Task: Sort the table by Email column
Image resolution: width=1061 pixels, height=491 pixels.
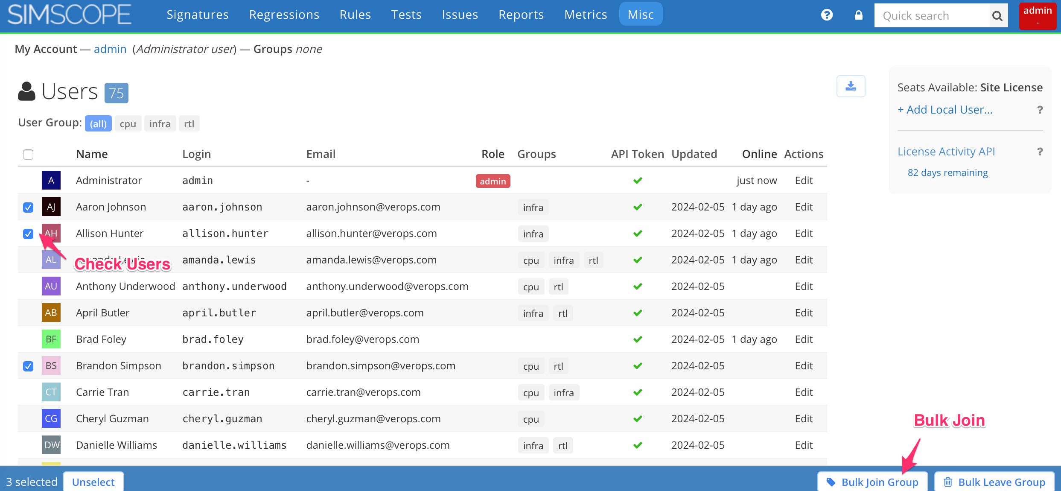Action: (321, 154)
